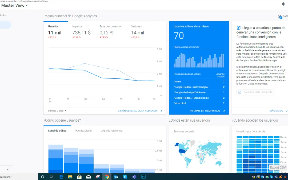
Task: Click the Skype system tray icon
Action: [x=271, y=177]
